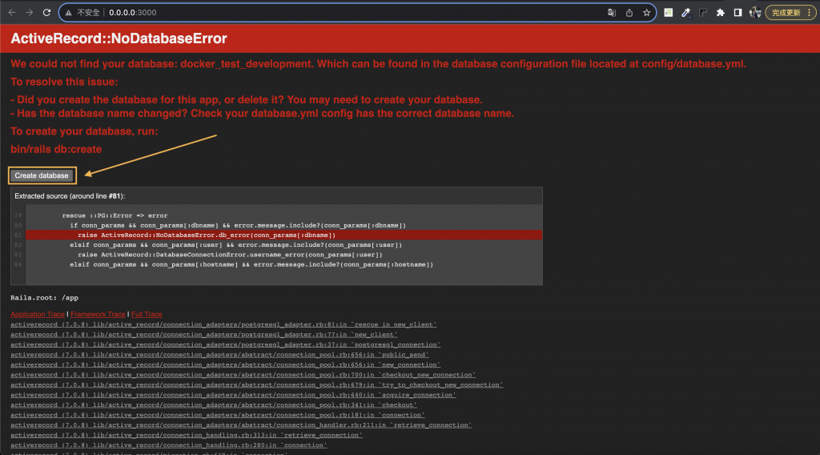This screenshot has width=820, height=455.
Task: Open trace line connection_handler.rb:211 retrieve_connection
Action: 241,425
